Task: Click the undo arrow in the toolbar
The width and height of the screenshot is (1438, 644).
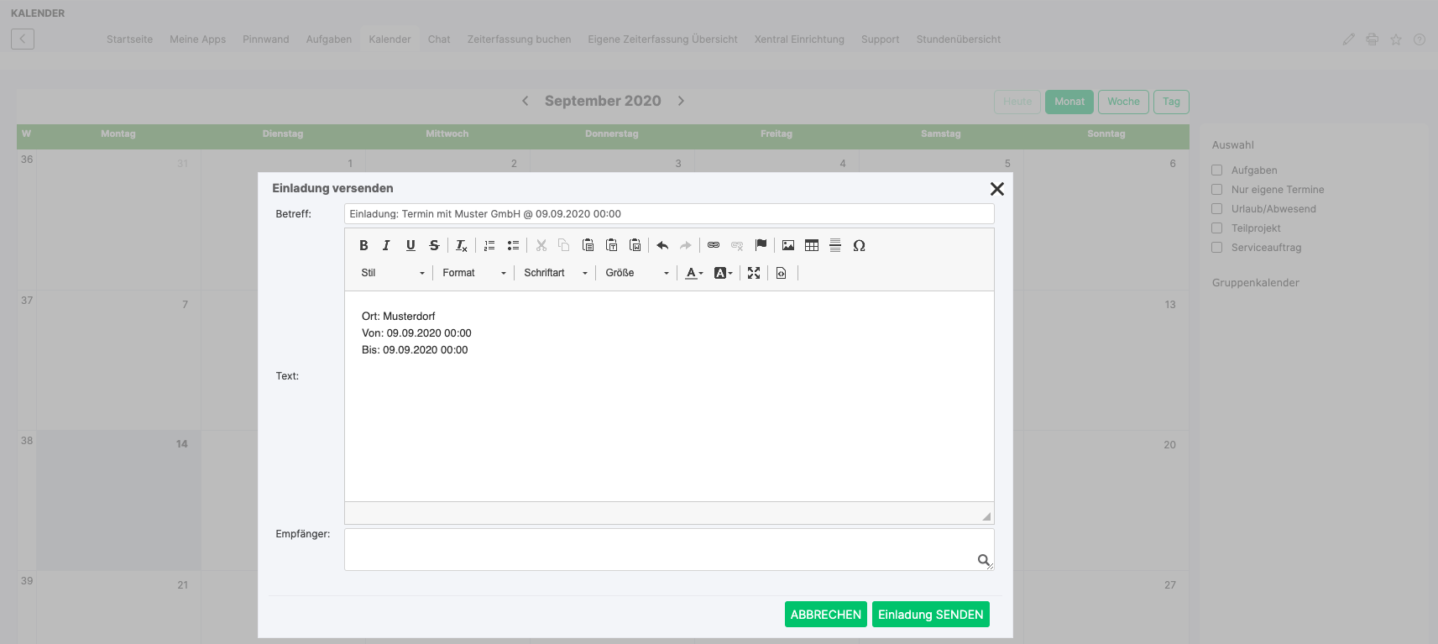Action: tap(662, 245)
